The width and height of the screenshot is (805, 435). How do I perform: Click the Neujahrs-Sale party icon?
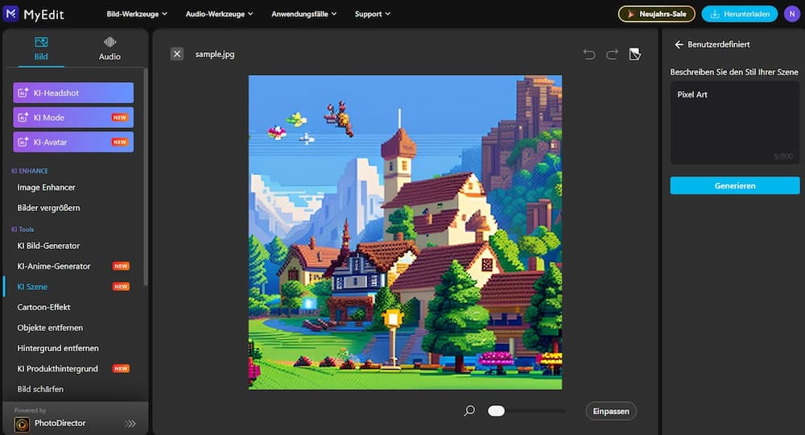point(630,14)
